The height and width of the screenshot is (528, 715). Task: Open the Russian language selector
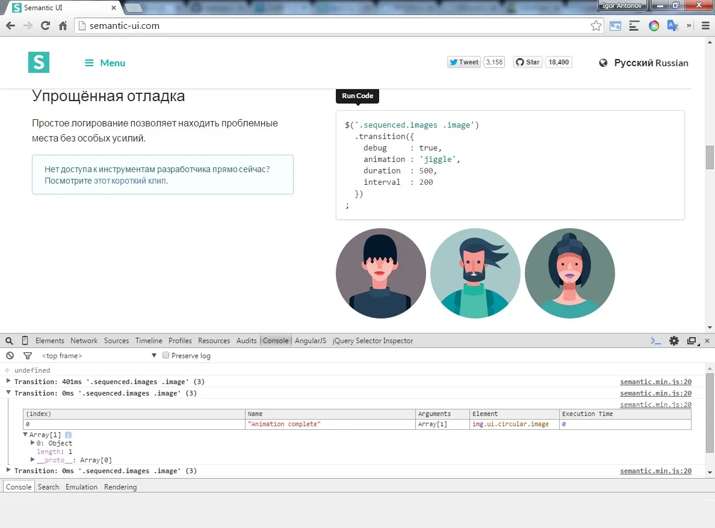point(643,63)
